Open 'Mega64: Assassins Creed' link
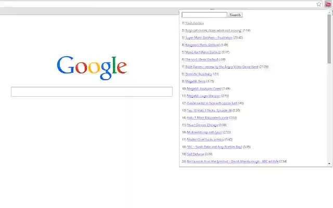333x208 pixels. click(x=204, y=88)
